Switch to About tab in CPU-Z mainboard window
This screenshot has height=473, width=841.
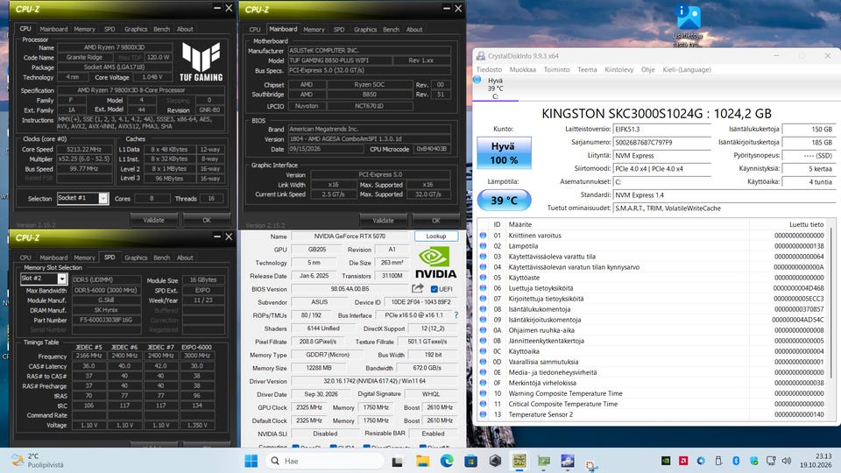coord(414,30)
